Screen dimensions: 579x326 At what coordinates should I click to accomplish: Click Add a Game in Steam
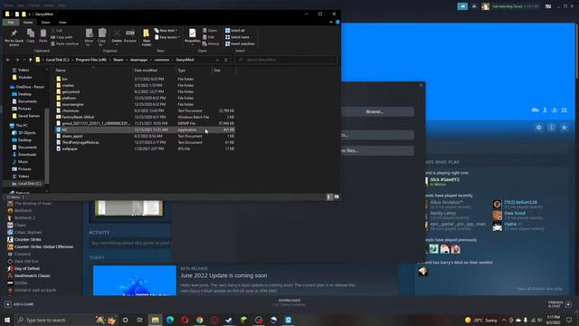pyautogui.click(x=20, y=304)
